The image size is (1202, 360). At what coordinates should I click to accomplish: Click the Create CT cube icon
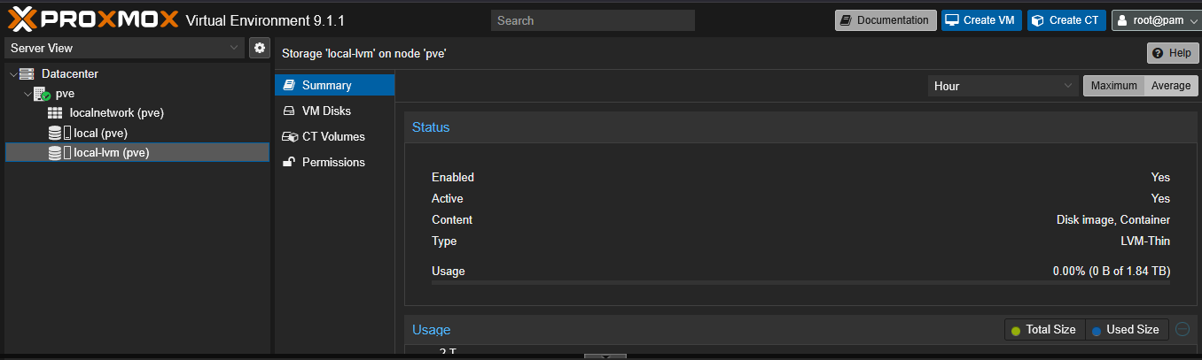pyautogui.click(x=1038, y=20)
